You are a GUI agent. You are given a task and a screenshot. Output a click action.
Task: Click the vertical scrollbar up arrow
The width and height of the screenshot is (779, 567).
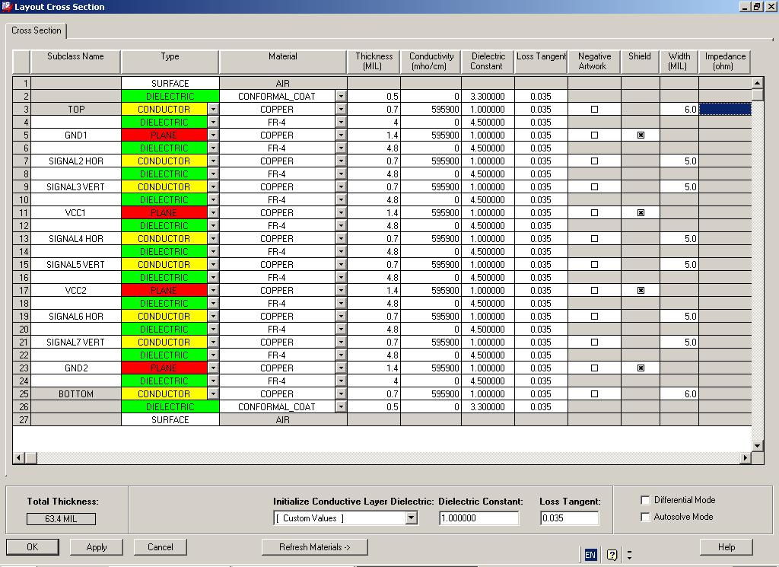(x=757, y=82)
